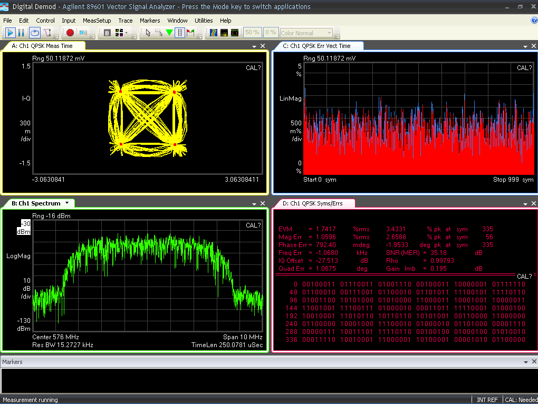Select the A: Ch1 QPSK Meas Time tab
538x404 pixels.
44,46
